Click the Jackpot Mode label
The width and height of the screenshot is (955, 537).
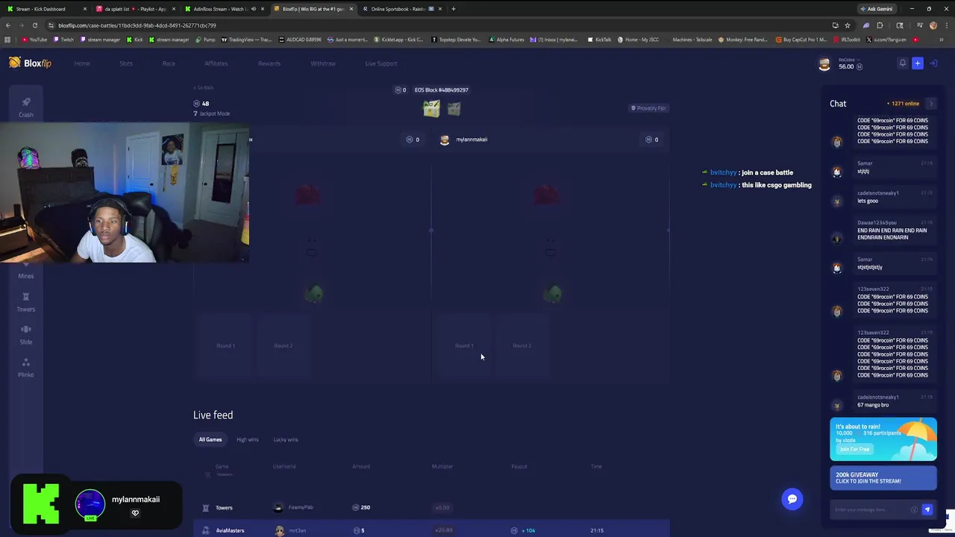coord(212,113)
